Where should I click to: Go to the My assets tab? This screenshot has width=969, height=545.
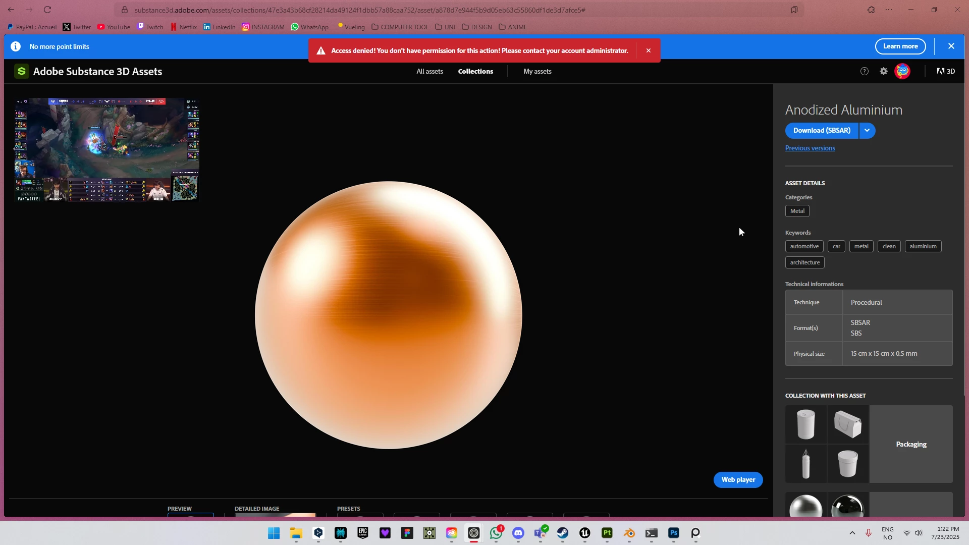[x=537, y=71]
